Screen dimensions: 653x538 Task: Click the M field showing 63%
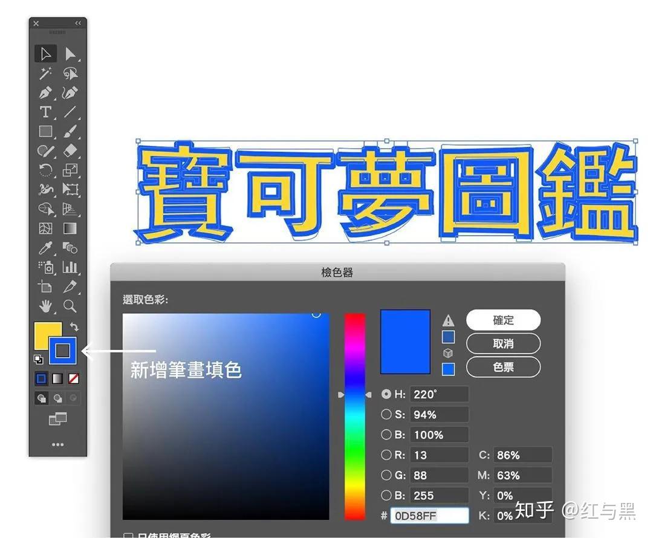522,475
